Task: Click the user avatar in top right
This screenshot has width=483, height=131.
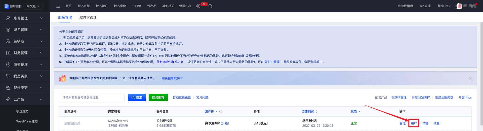Action: 459,6
